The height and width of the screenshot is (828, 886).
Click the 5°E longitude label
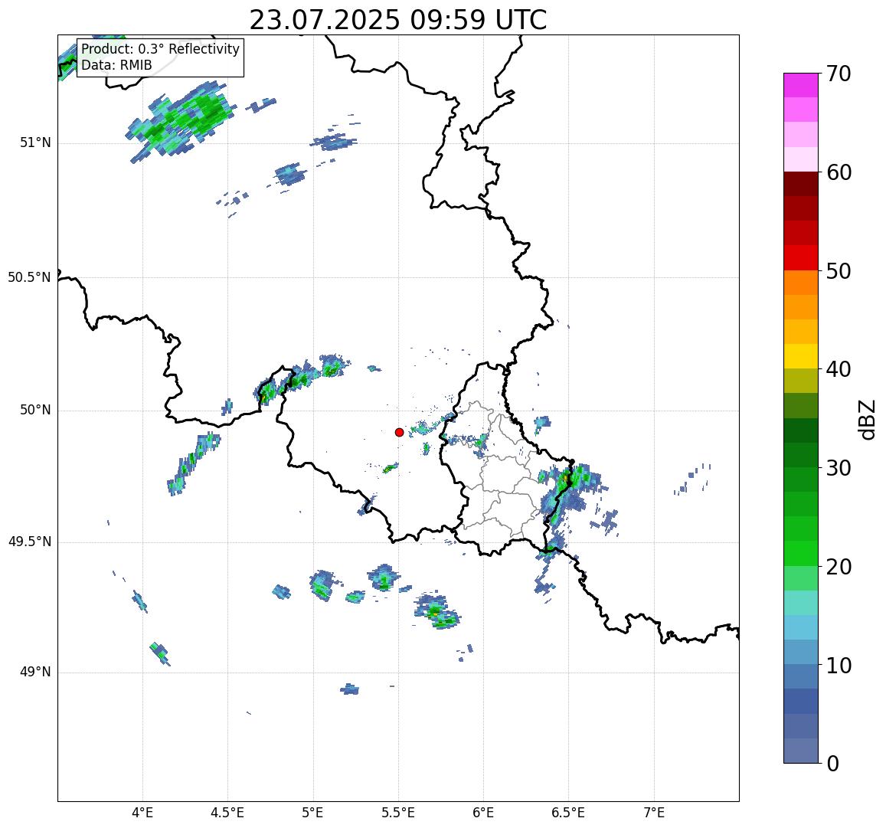tap(312, 813)
